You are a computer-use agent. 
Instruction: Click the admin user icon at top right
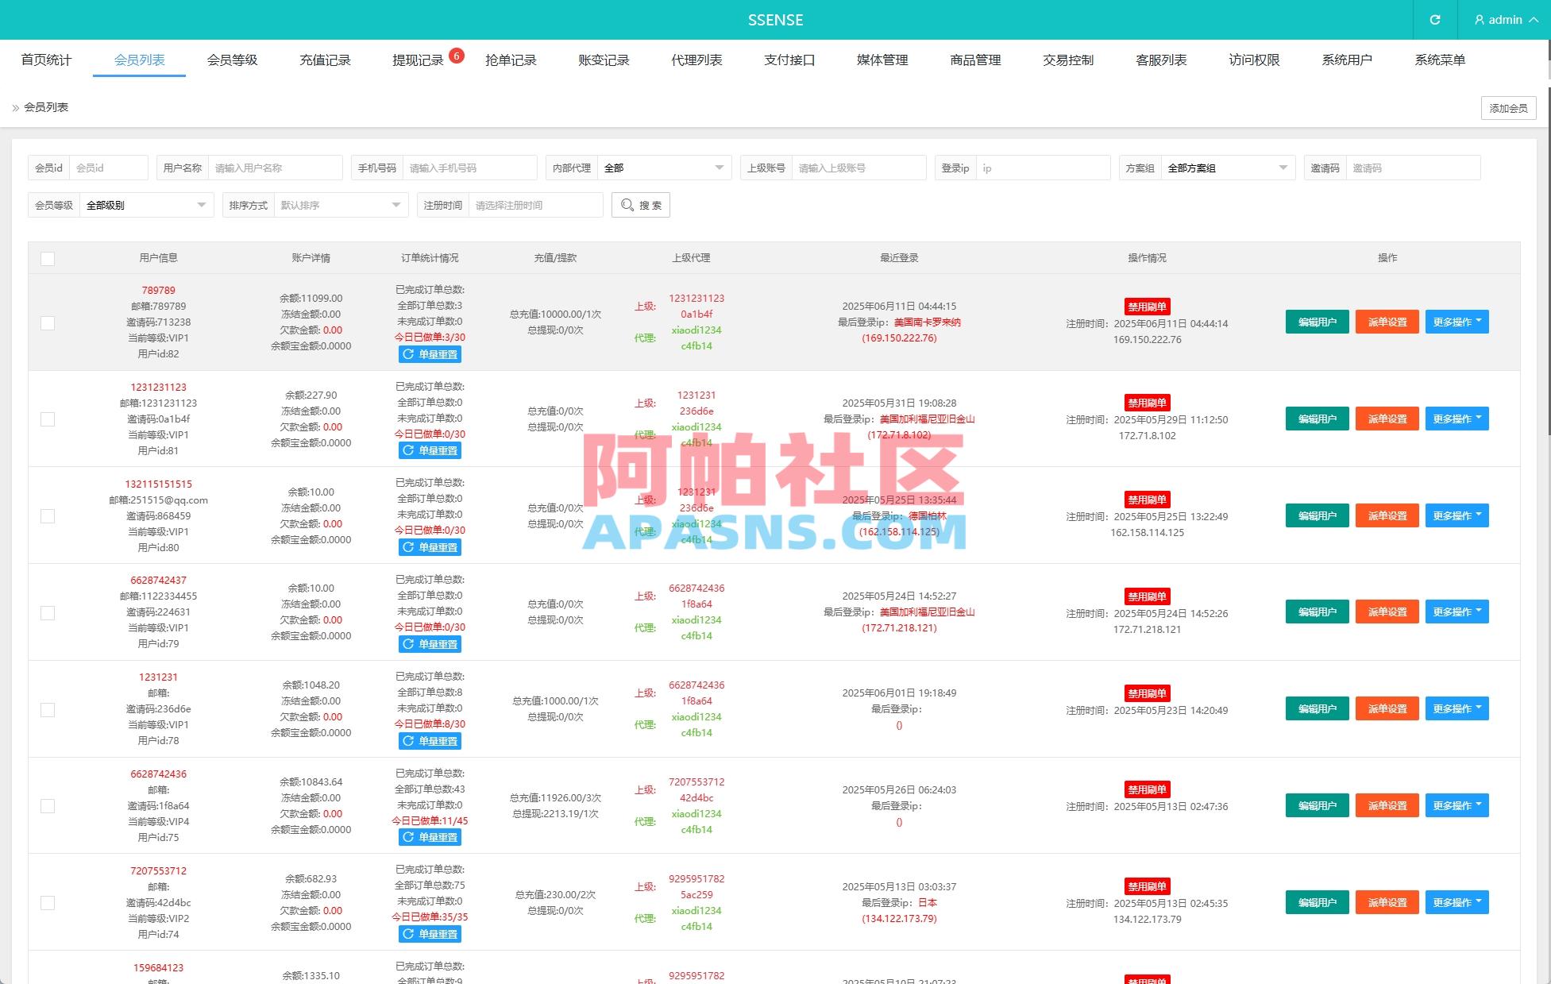click(x=1479, y=20)
